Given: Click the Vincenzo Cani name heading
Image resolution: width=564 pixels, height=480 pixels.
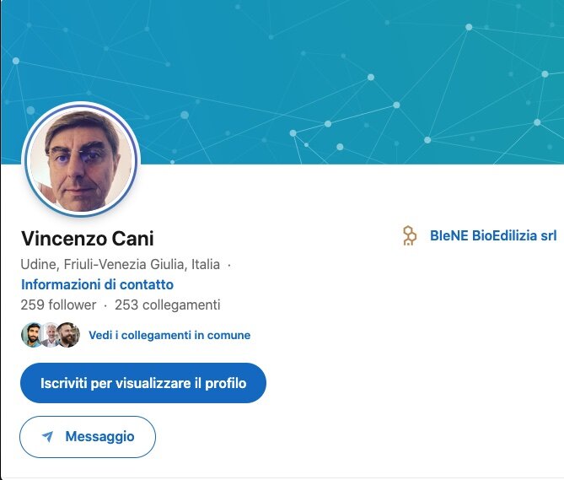Looking at the screenshot, I should (87, 239).
